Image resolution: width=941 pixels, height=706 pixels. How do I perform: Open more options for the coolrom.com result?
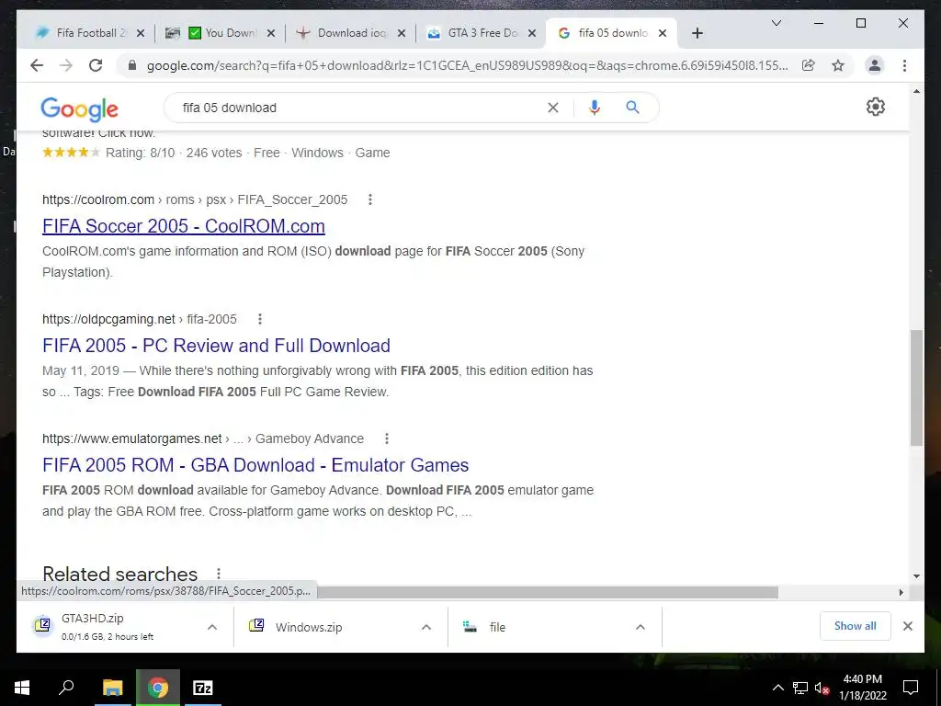pyautogui.click(x=370, y=199)
